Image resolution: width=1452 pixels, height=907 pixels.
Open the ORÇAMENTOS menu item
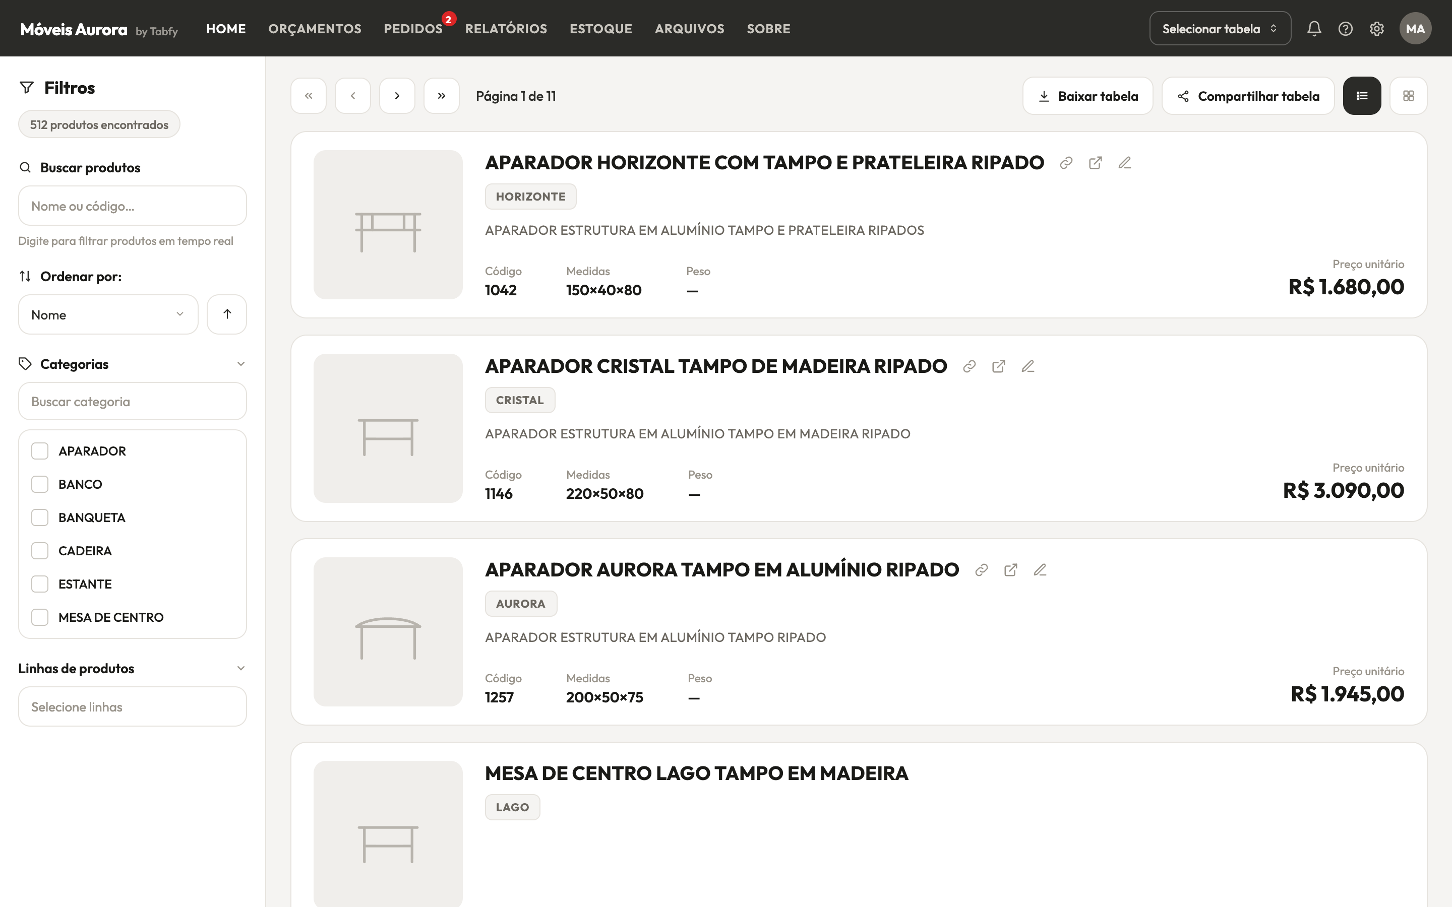(315, 29)
